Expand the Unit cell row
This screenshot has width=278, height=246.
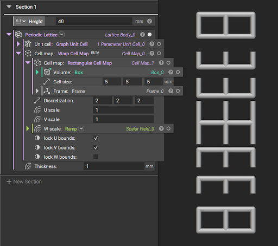18,44
